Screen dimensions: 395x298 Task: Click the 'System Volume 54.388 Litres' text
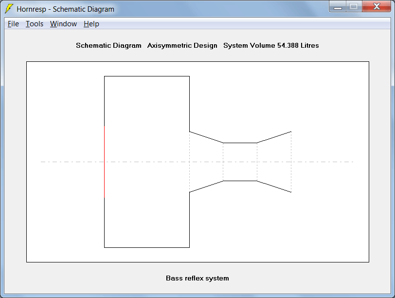pyautogui.click(x=271, y=45)
